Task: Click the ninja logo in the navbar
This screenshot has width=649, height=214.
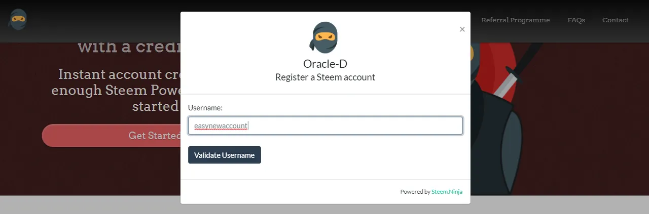Action: [x=18, y=20]
